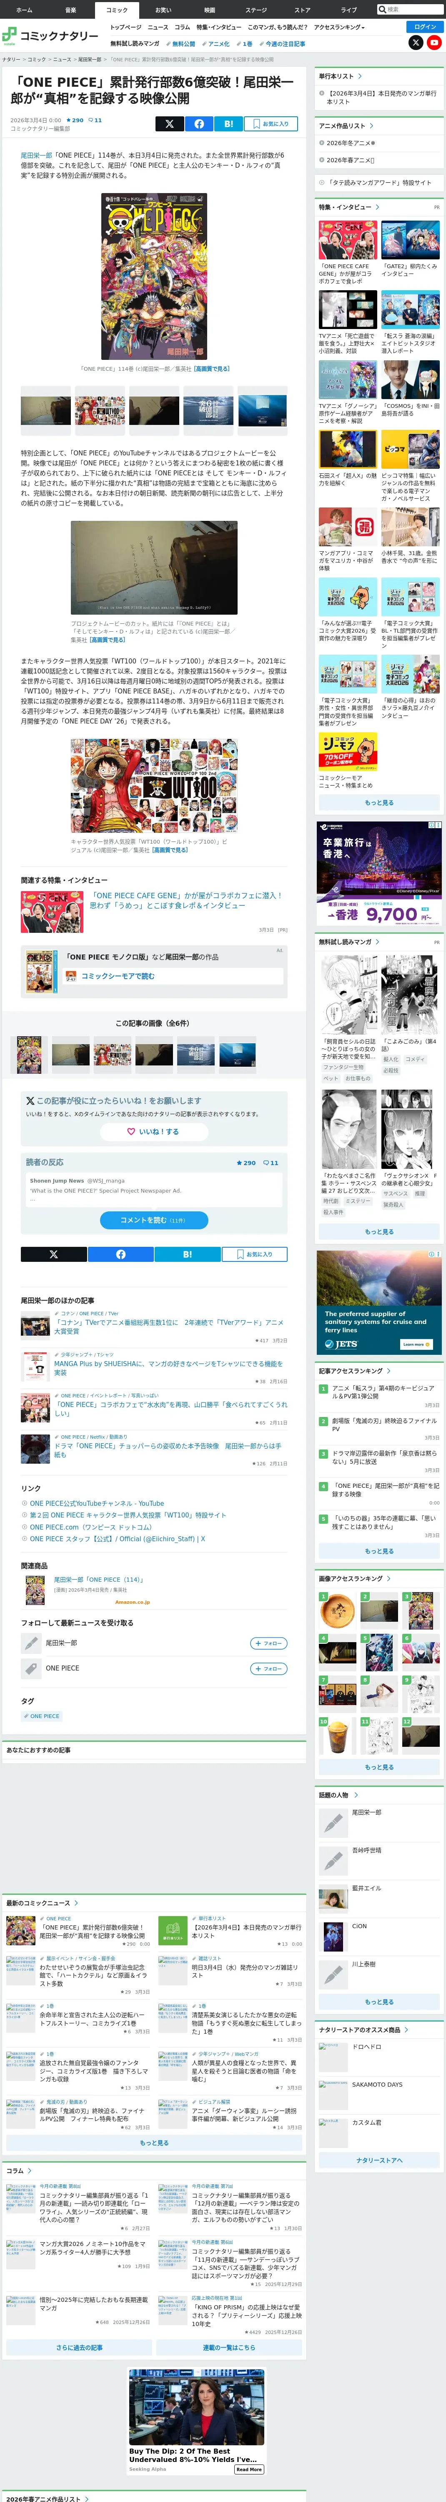446x2502 pixels.
Task: Switch to the ホーム tab
Action: pyautogui.click(x=24, y=10)
